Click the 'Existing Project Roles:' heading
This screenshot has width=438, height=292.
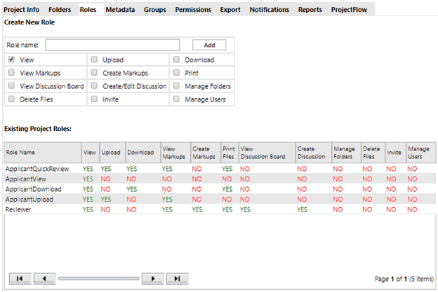point(38,129)
